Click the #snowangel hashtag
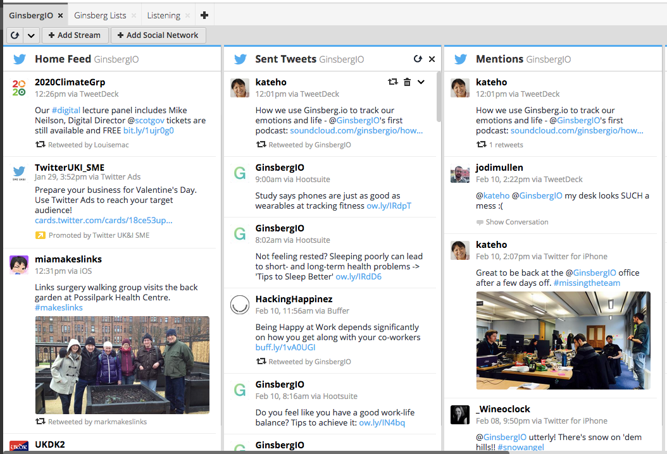This screenshot has width=667, height=454. 521,447
